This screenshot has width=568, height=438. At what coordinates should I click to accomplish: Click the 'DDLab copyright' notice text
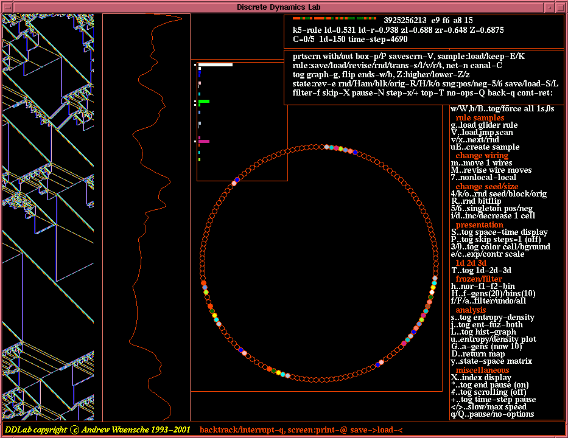(x=97, y=429)
